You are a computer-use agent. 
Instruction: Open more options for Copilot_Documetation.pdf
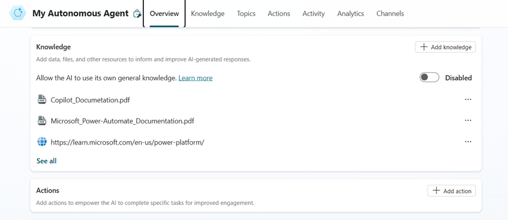pyautogui.click(x=467, y=100)
